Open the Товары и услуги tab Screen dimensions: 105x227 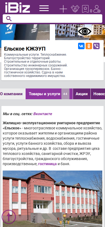(49, 94)
